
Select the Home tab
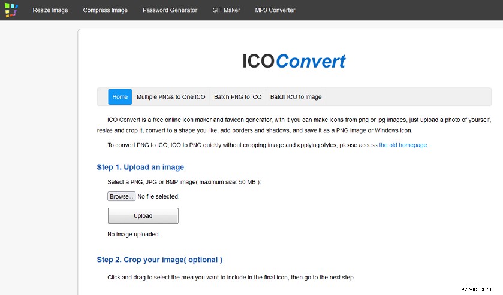coord(120,97)
